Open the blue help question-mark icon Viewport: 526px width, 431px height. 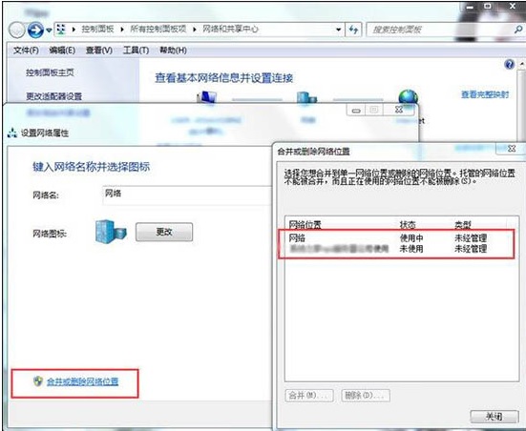tap(509, 64)
